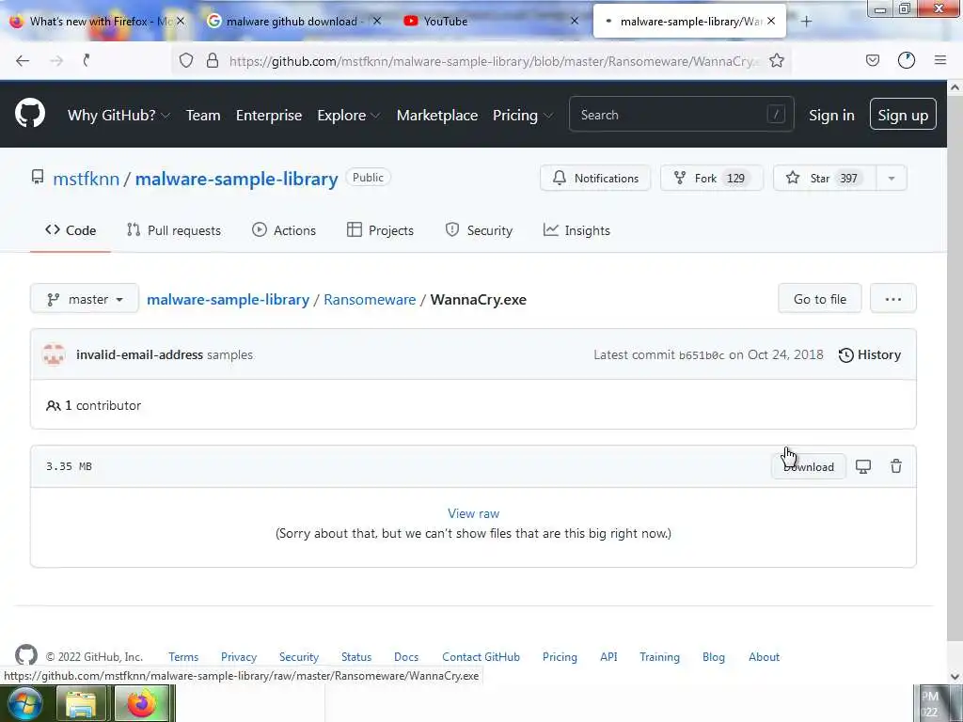Open mstfknn user profile link
Viewport: 963px width, 722px height.
(86, 179)
